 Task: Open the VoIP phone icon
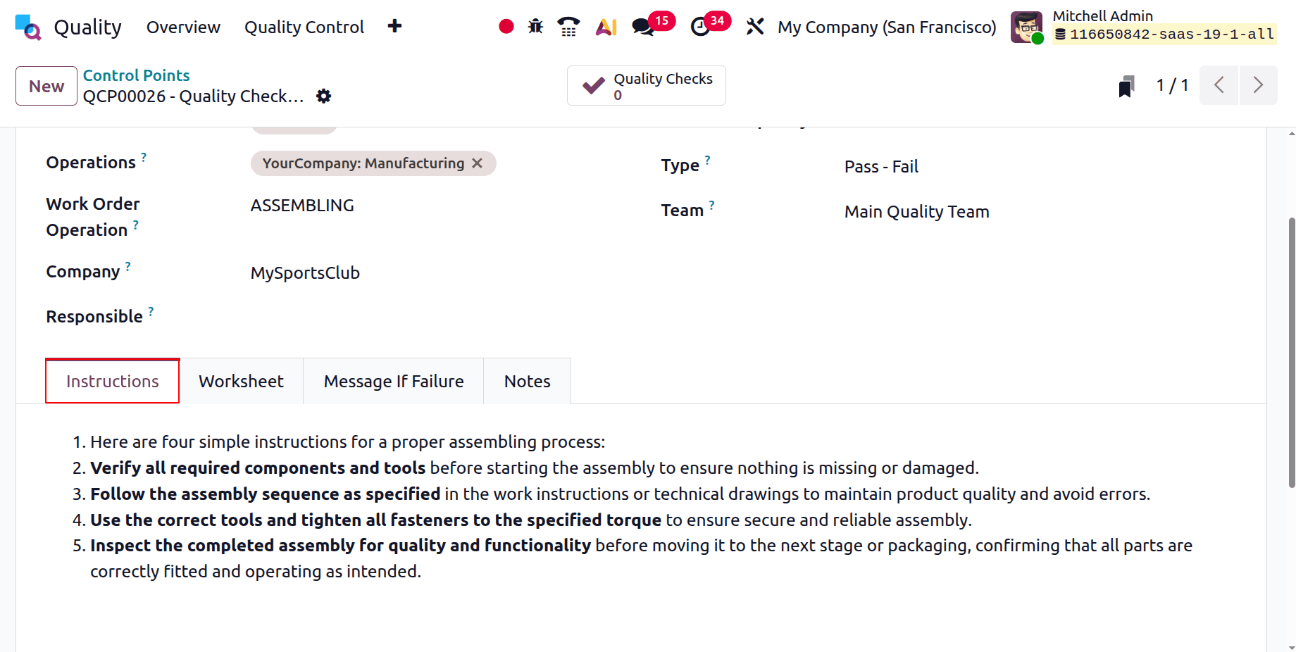click(x=568, y=27)
